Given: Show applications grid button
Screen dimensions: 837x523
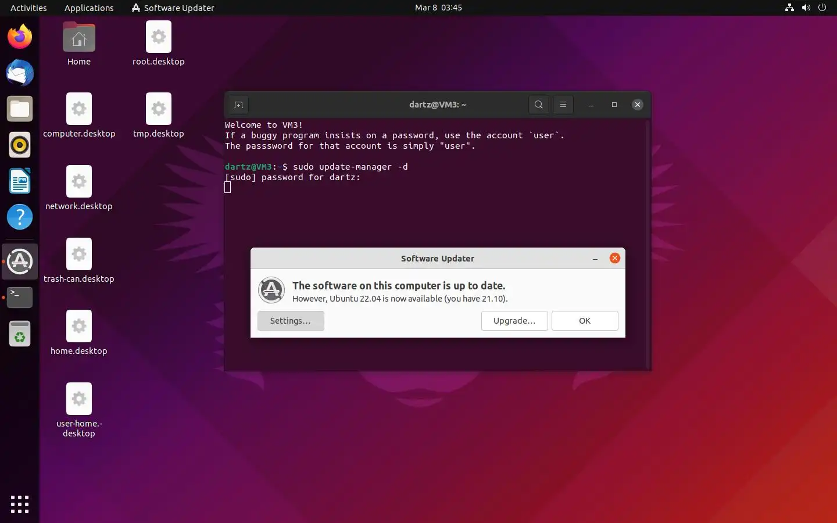Looking at the screenshot, I should click(20, 504).
